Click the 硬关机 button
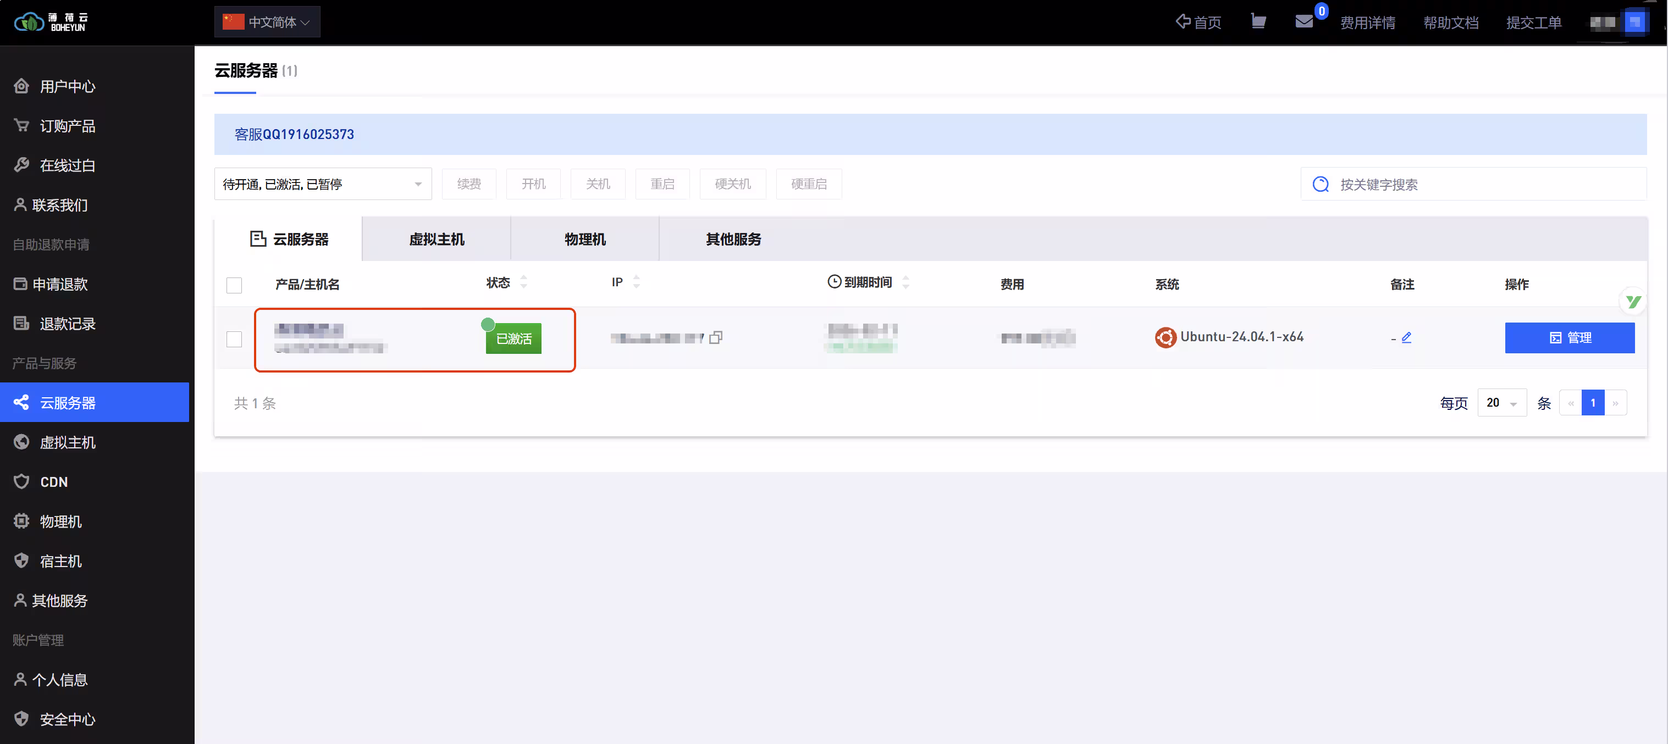Screen dimensions: 1668x744 tap(733, 185)
